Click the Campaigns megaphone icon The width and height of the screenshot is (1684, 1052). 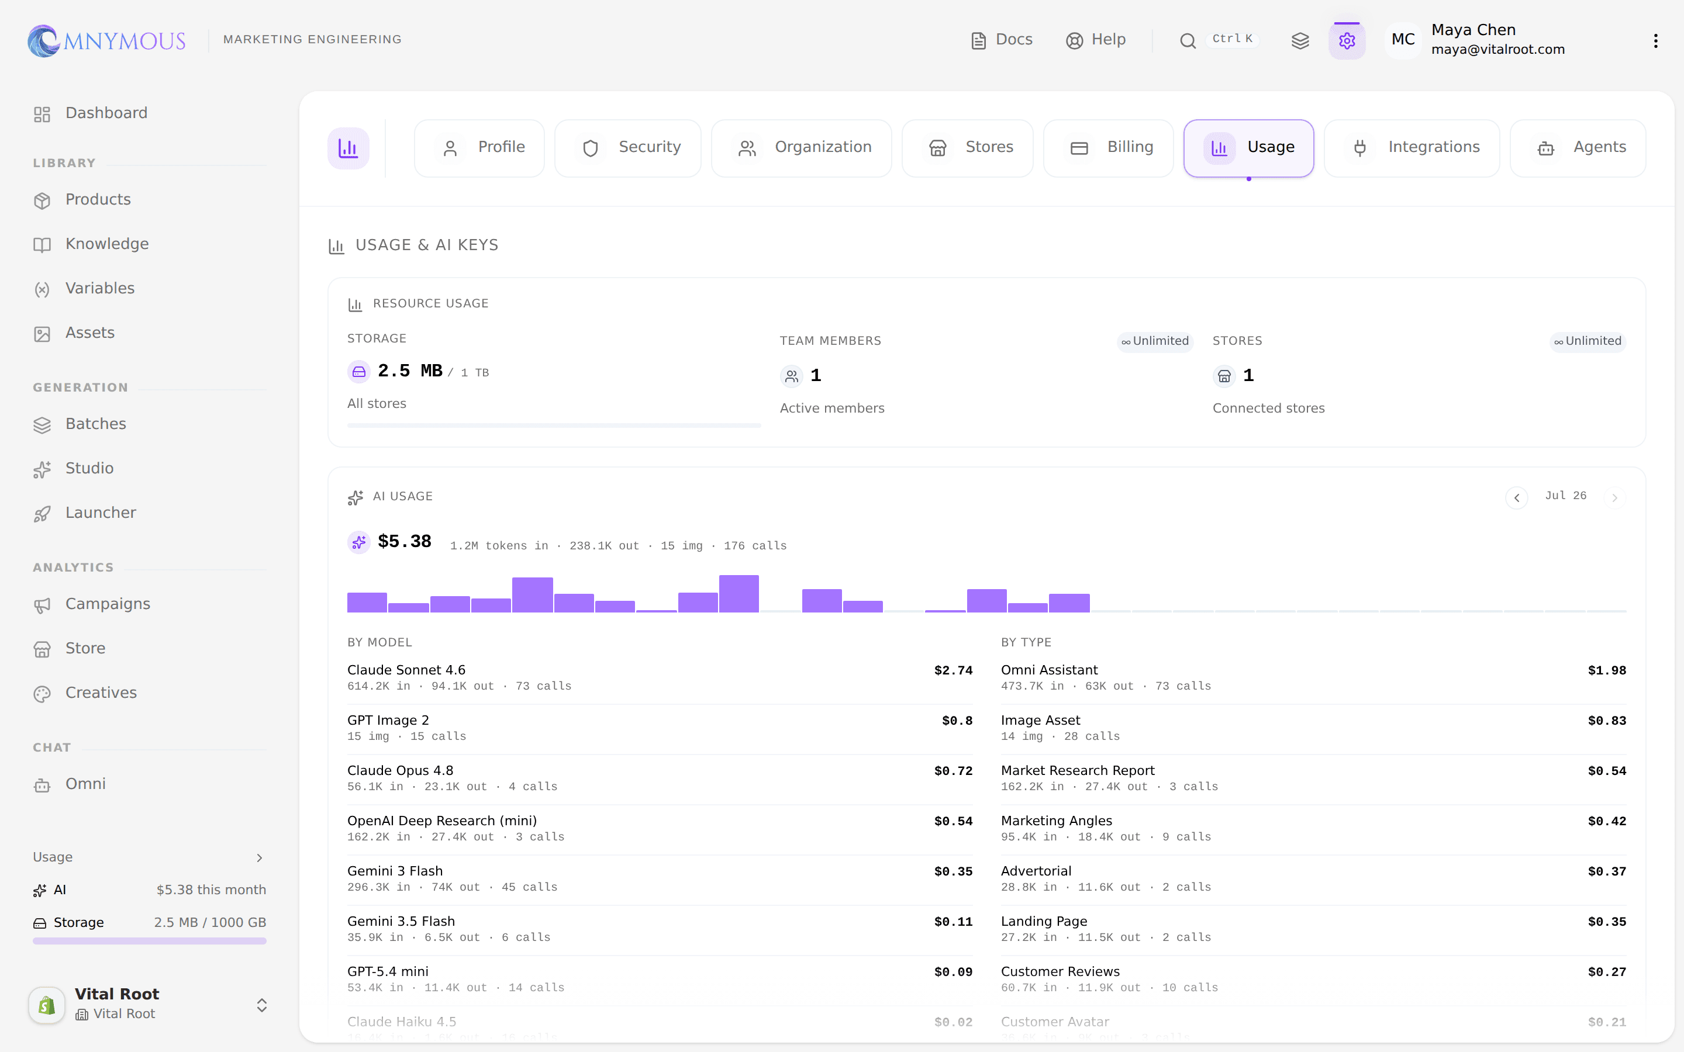coord(43,605)
